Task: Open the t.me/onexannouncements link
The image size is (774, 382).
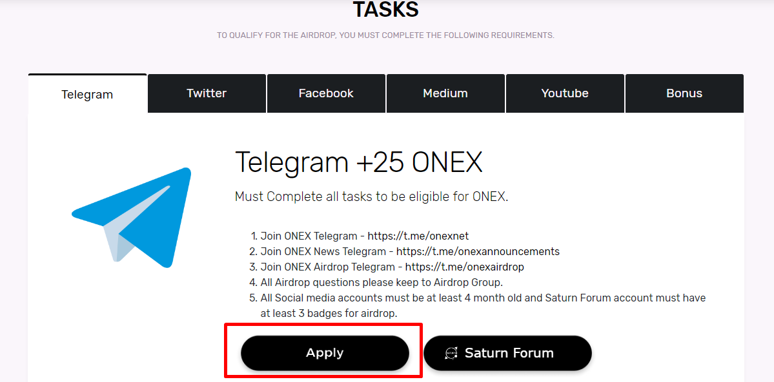Action: coord(478,251)
